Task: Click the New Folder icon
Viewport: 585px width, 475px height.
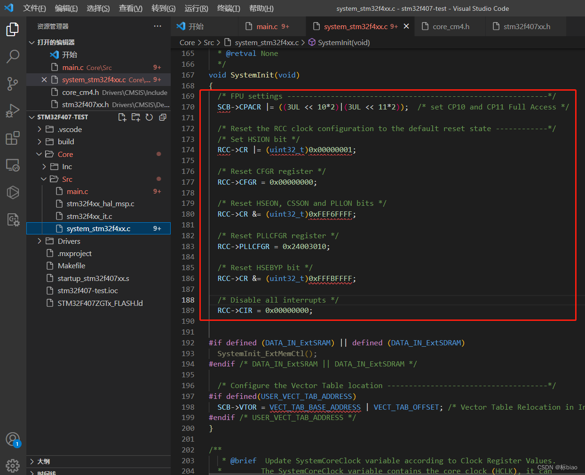Action: [x=136, y=117]
